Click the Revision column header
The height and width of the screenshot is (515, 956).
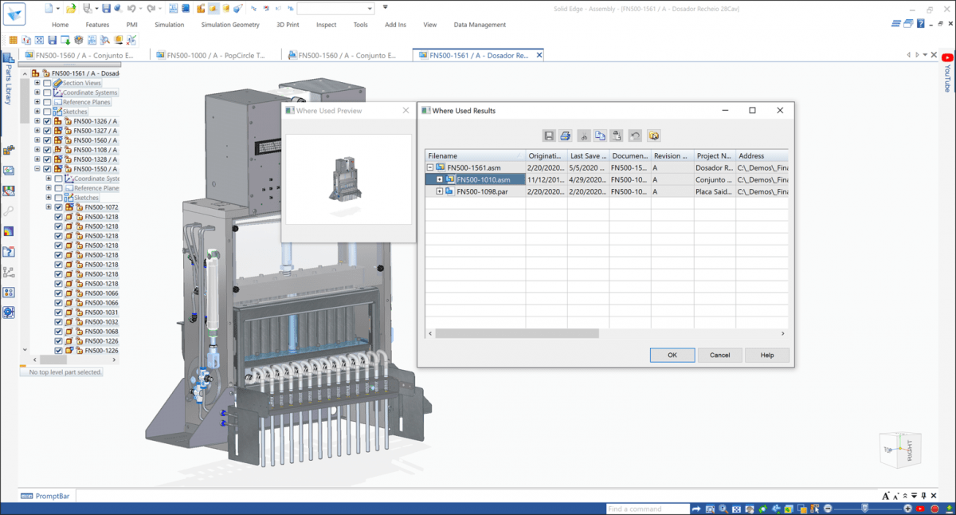tap(672, 156)
